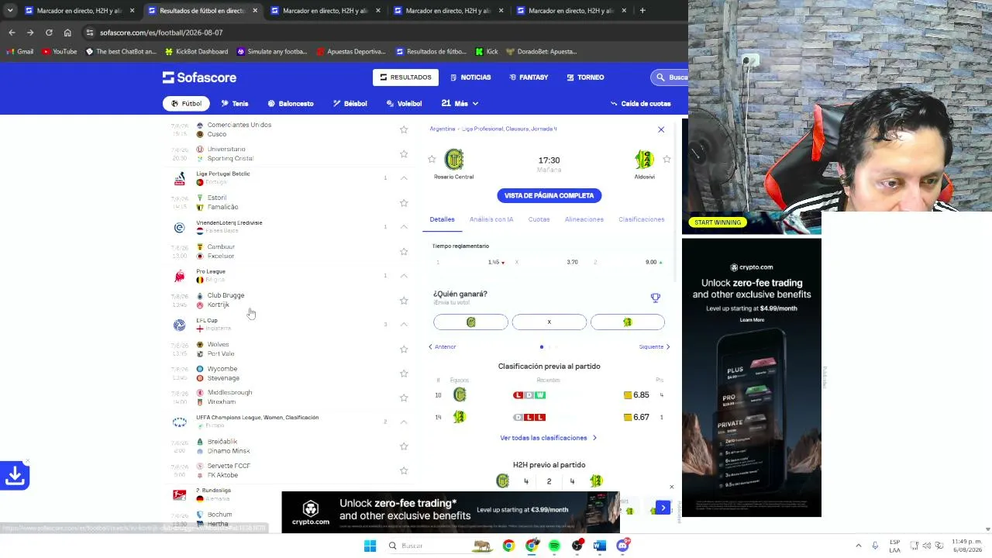This screenshot has width=992, height=558.
Task: Click the browser home button
Action: pos(67,33)
